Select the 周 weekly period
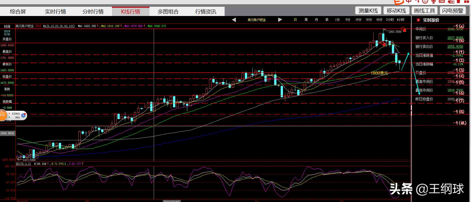471x202 pixels. click(x=306, y=20)
